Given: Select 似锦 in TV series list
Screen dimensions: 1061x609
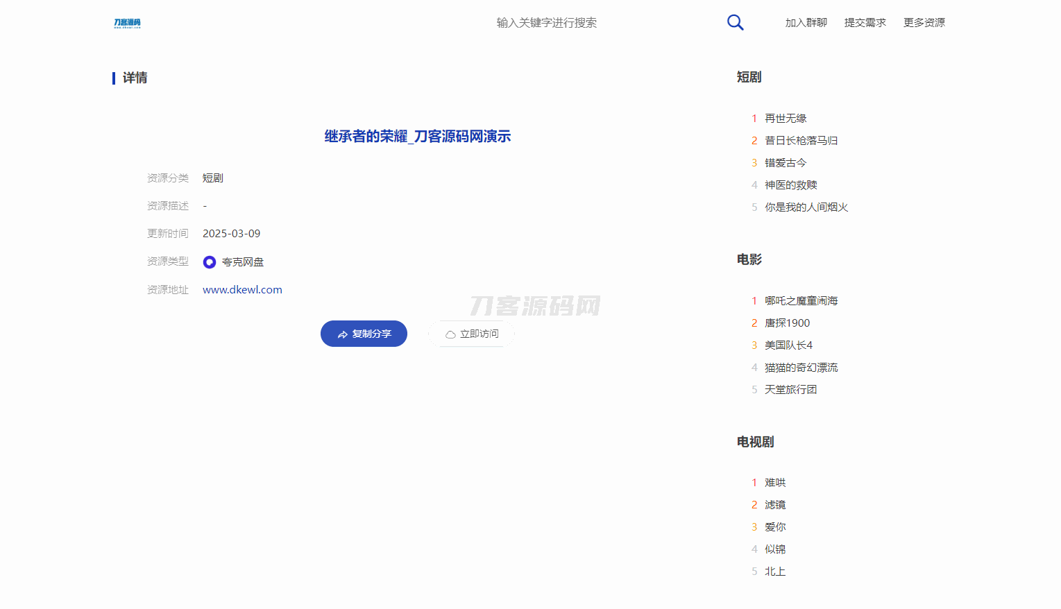Looking at the screenshot, I should (x=775, y=549).
